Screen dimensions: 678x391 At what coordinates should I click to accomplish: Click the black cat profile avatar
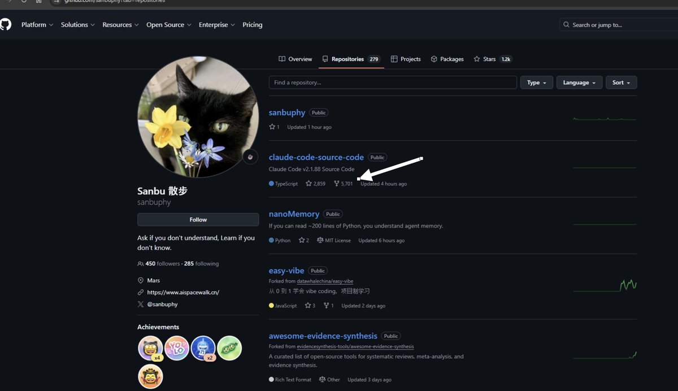pos(198,116)
